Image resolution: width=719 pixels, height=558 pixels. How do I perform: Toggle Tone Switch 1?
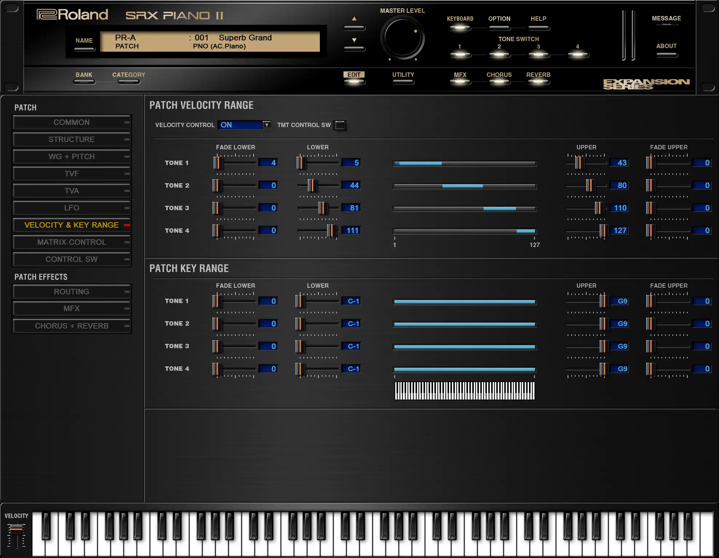460,55
